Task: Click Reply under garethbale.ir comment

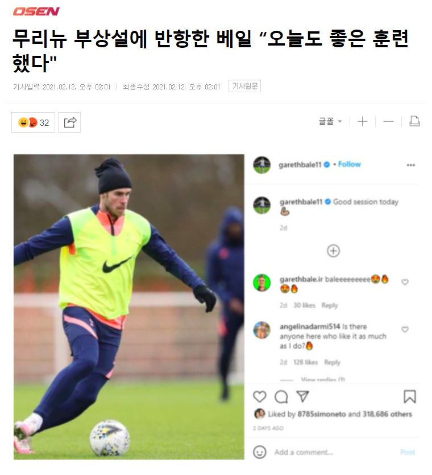Action: [330, 305]
